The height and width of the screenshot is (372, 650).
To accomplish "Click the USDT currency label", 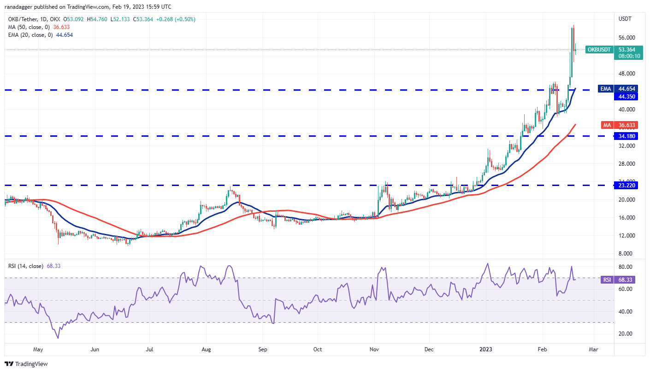I will click(x=625, y=19).
